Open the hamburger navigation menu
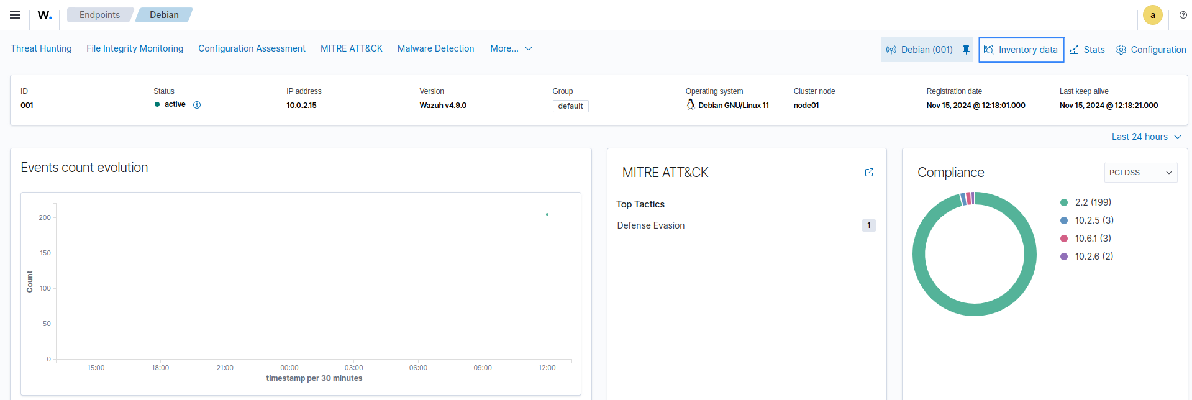The image size is (1192, 400). pyautogui.click(x=15, y=15)
